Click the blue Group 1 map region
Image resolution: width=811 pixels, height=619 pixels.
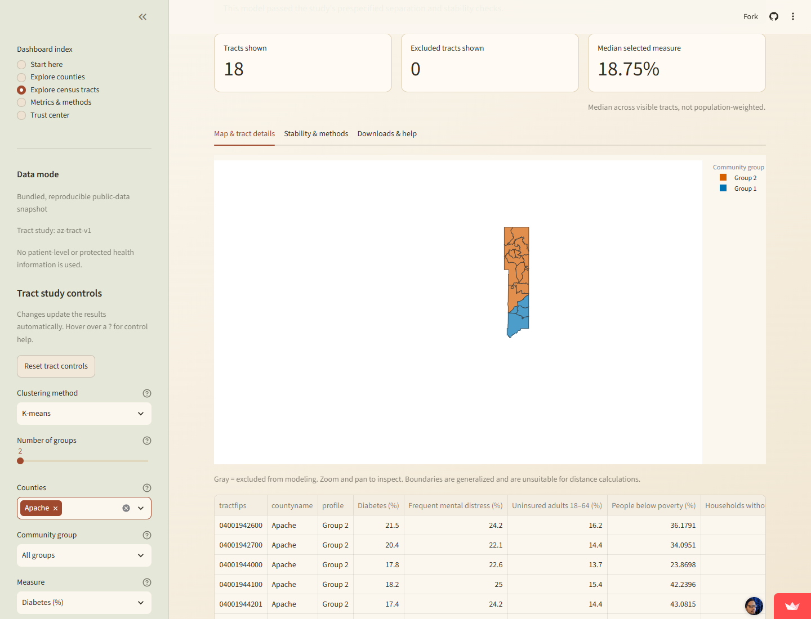coord(517,323)
